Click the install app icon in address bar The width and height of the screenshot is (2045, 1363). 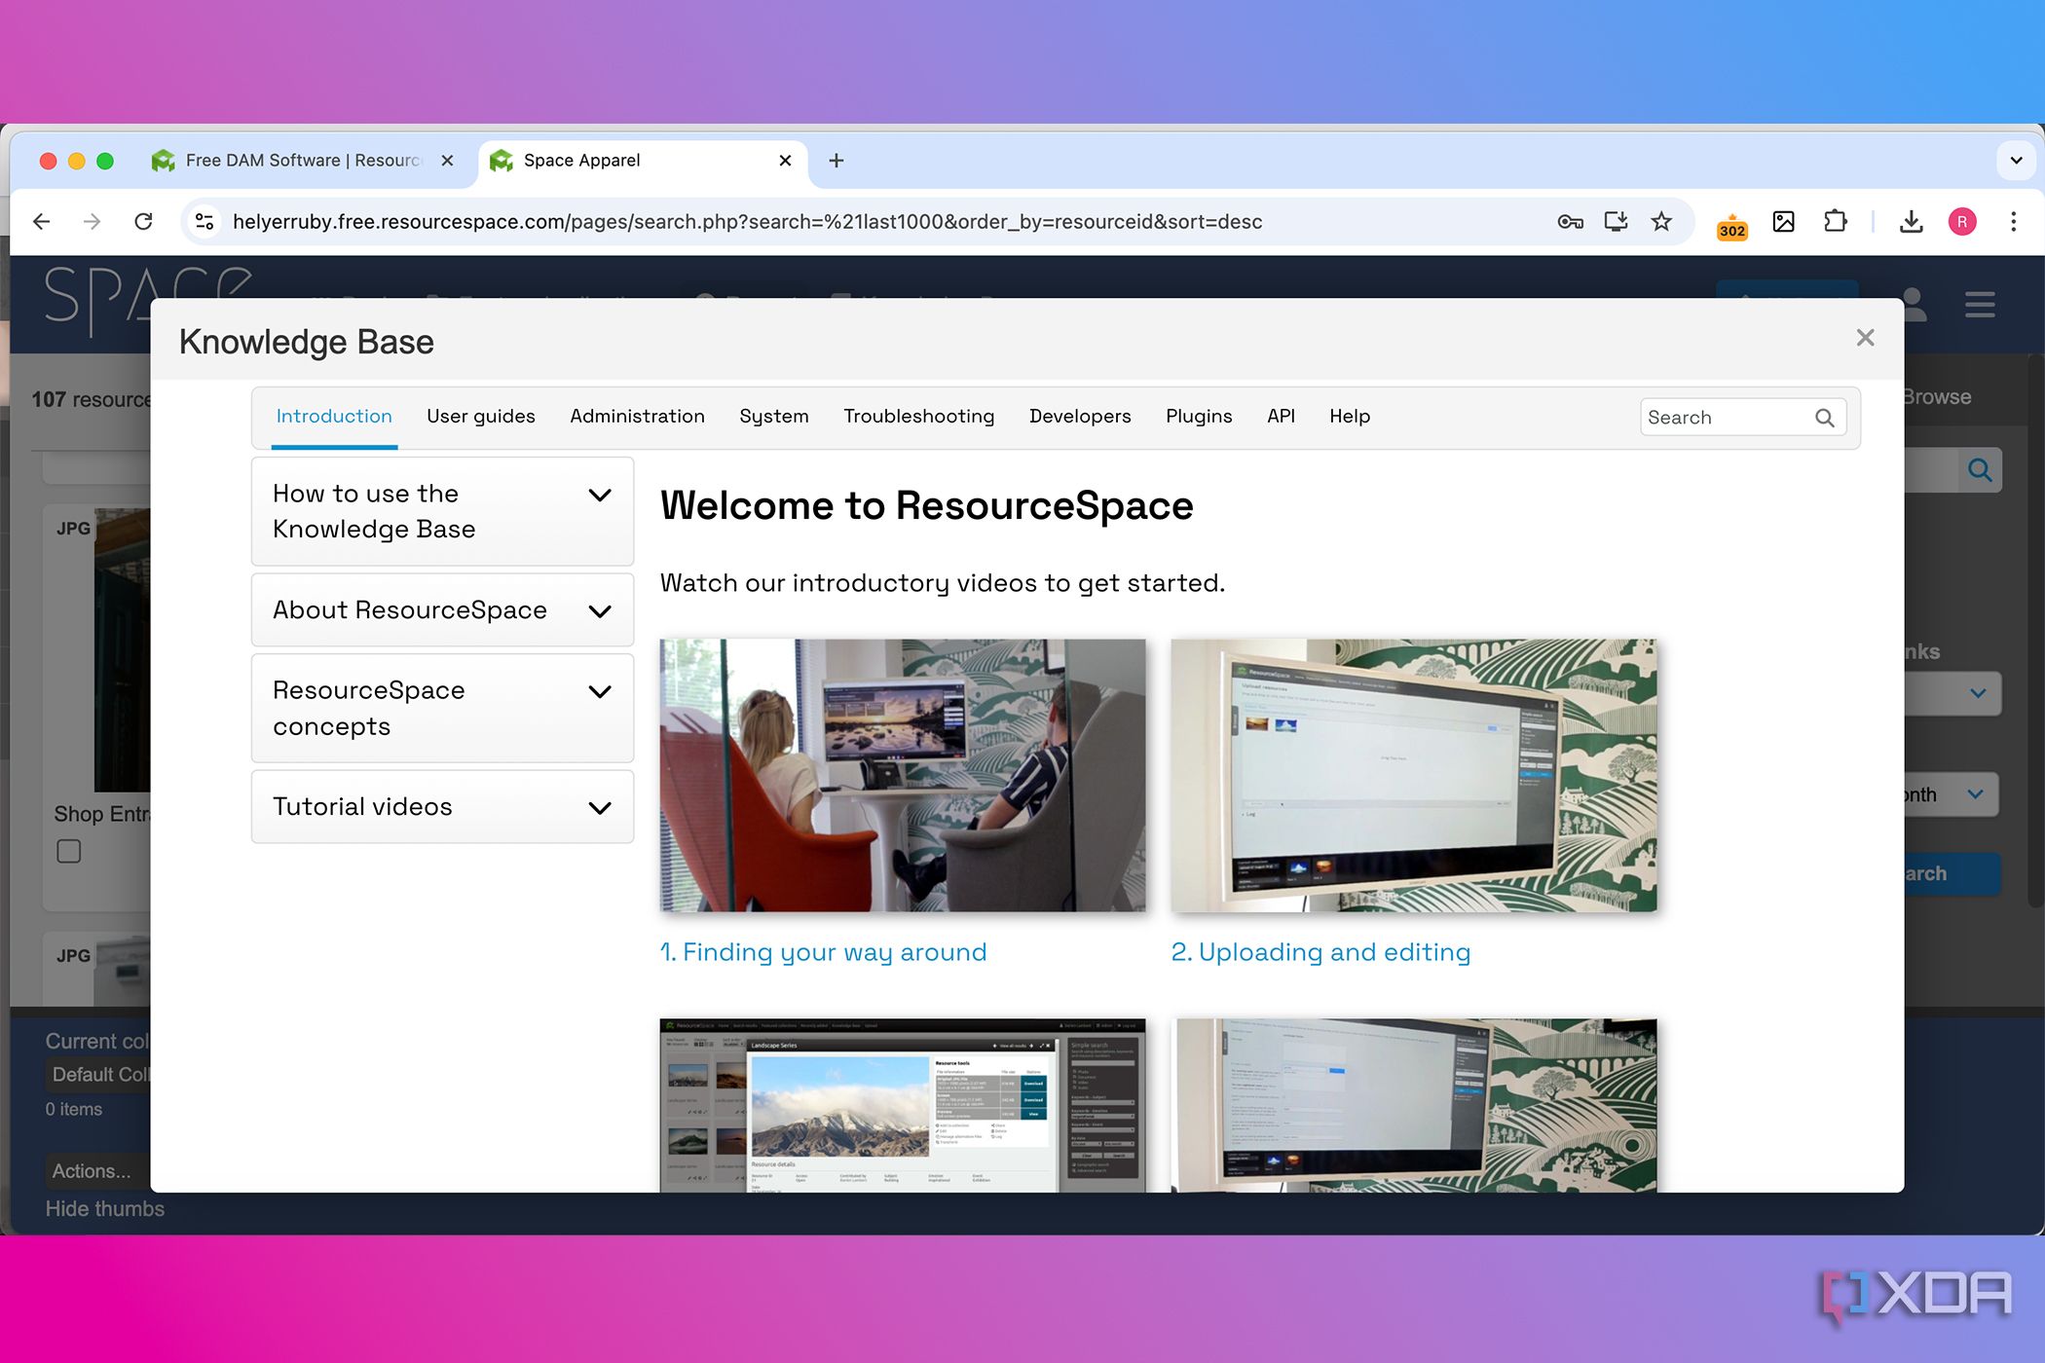click(x=1617, y=222)
